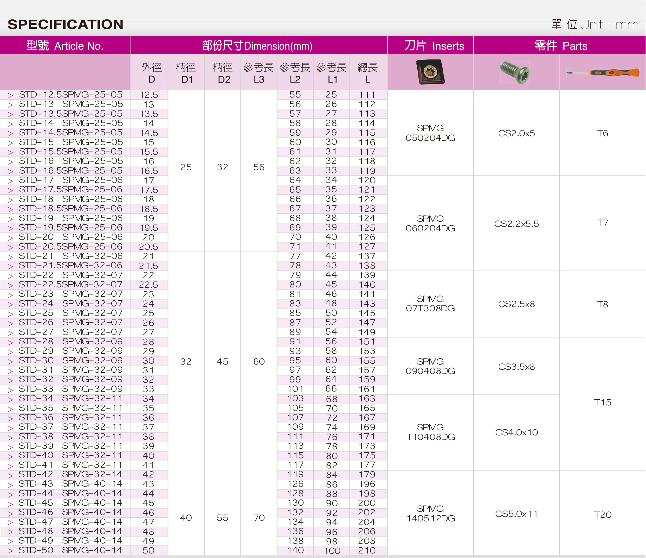Select insert SPMG 07T308DG
This screenshot has height=558, width=646.
(430, 303)
